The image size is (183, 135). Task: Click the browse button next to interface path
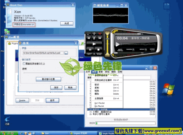(66, 53)
